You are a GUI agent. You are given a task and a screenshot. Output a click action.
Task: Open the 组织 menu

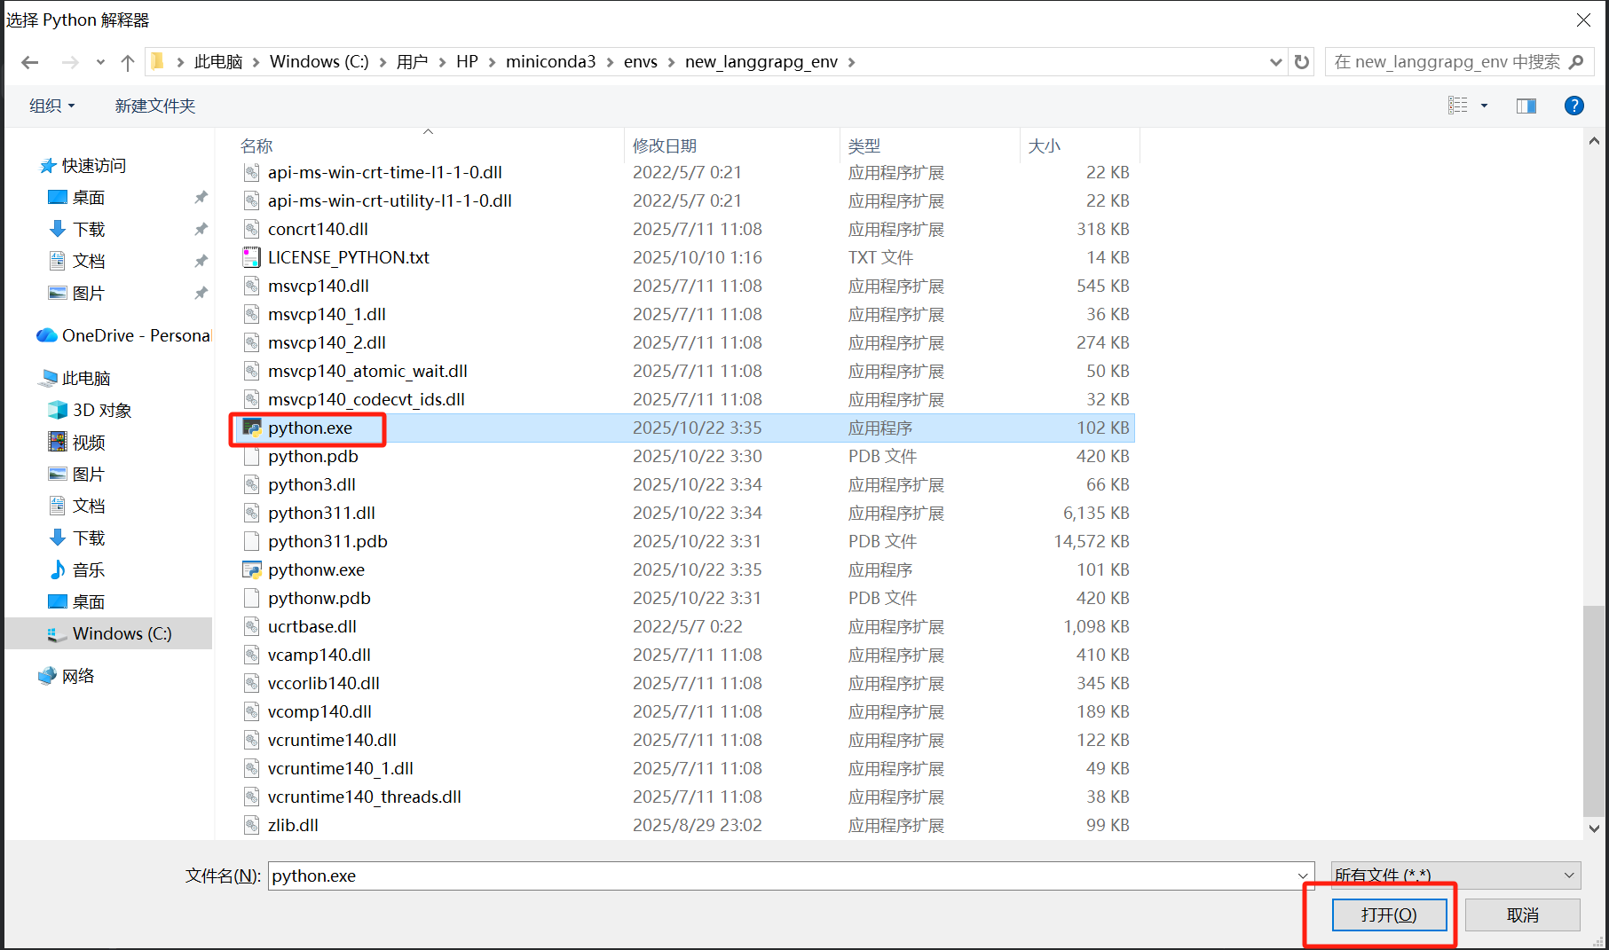point(52,106)
